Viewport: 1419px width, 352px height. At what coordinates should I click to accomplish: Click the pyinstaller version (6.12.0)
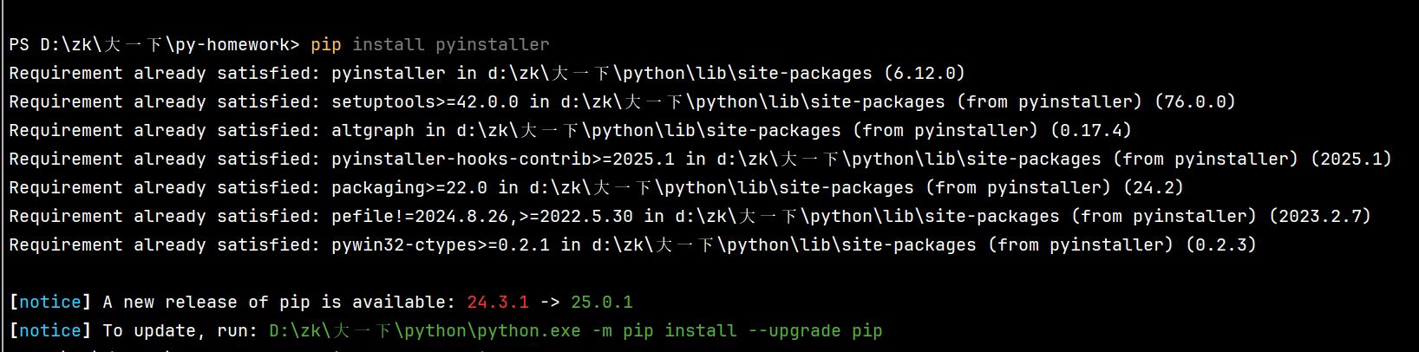point(925,73)
